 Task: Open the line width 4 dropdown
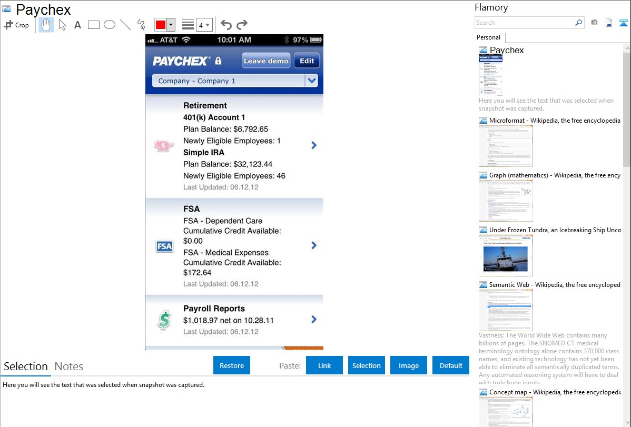click(204, 25)
